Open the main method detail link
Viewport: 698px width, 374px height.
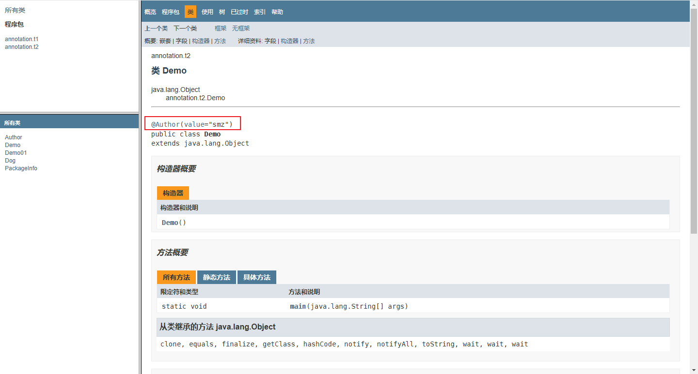click(298, 306)
